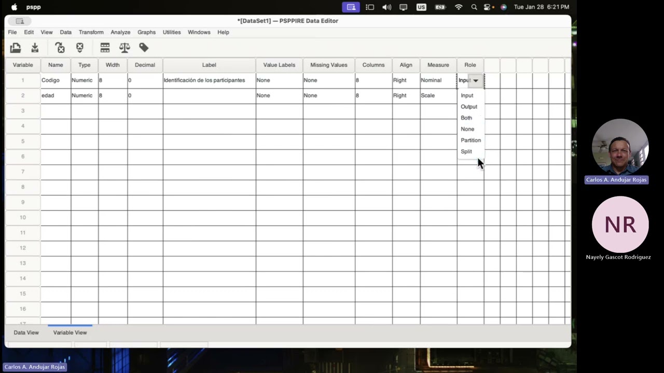Click the Measure column header
The height and width of the screenshot is (373, 664).
[438, 65]
